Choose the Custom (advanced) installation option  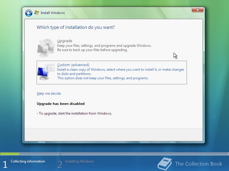pyautogui.click(x=112, y=72)
